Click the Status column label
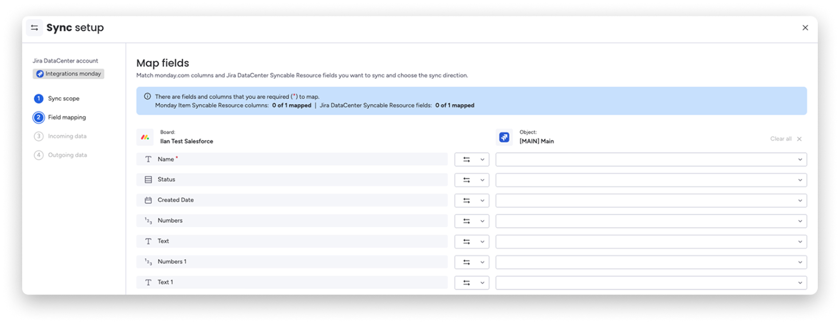 (x=166, y=179)
